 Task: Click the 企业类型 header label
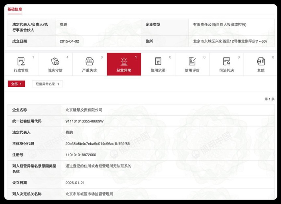(153, 24)
